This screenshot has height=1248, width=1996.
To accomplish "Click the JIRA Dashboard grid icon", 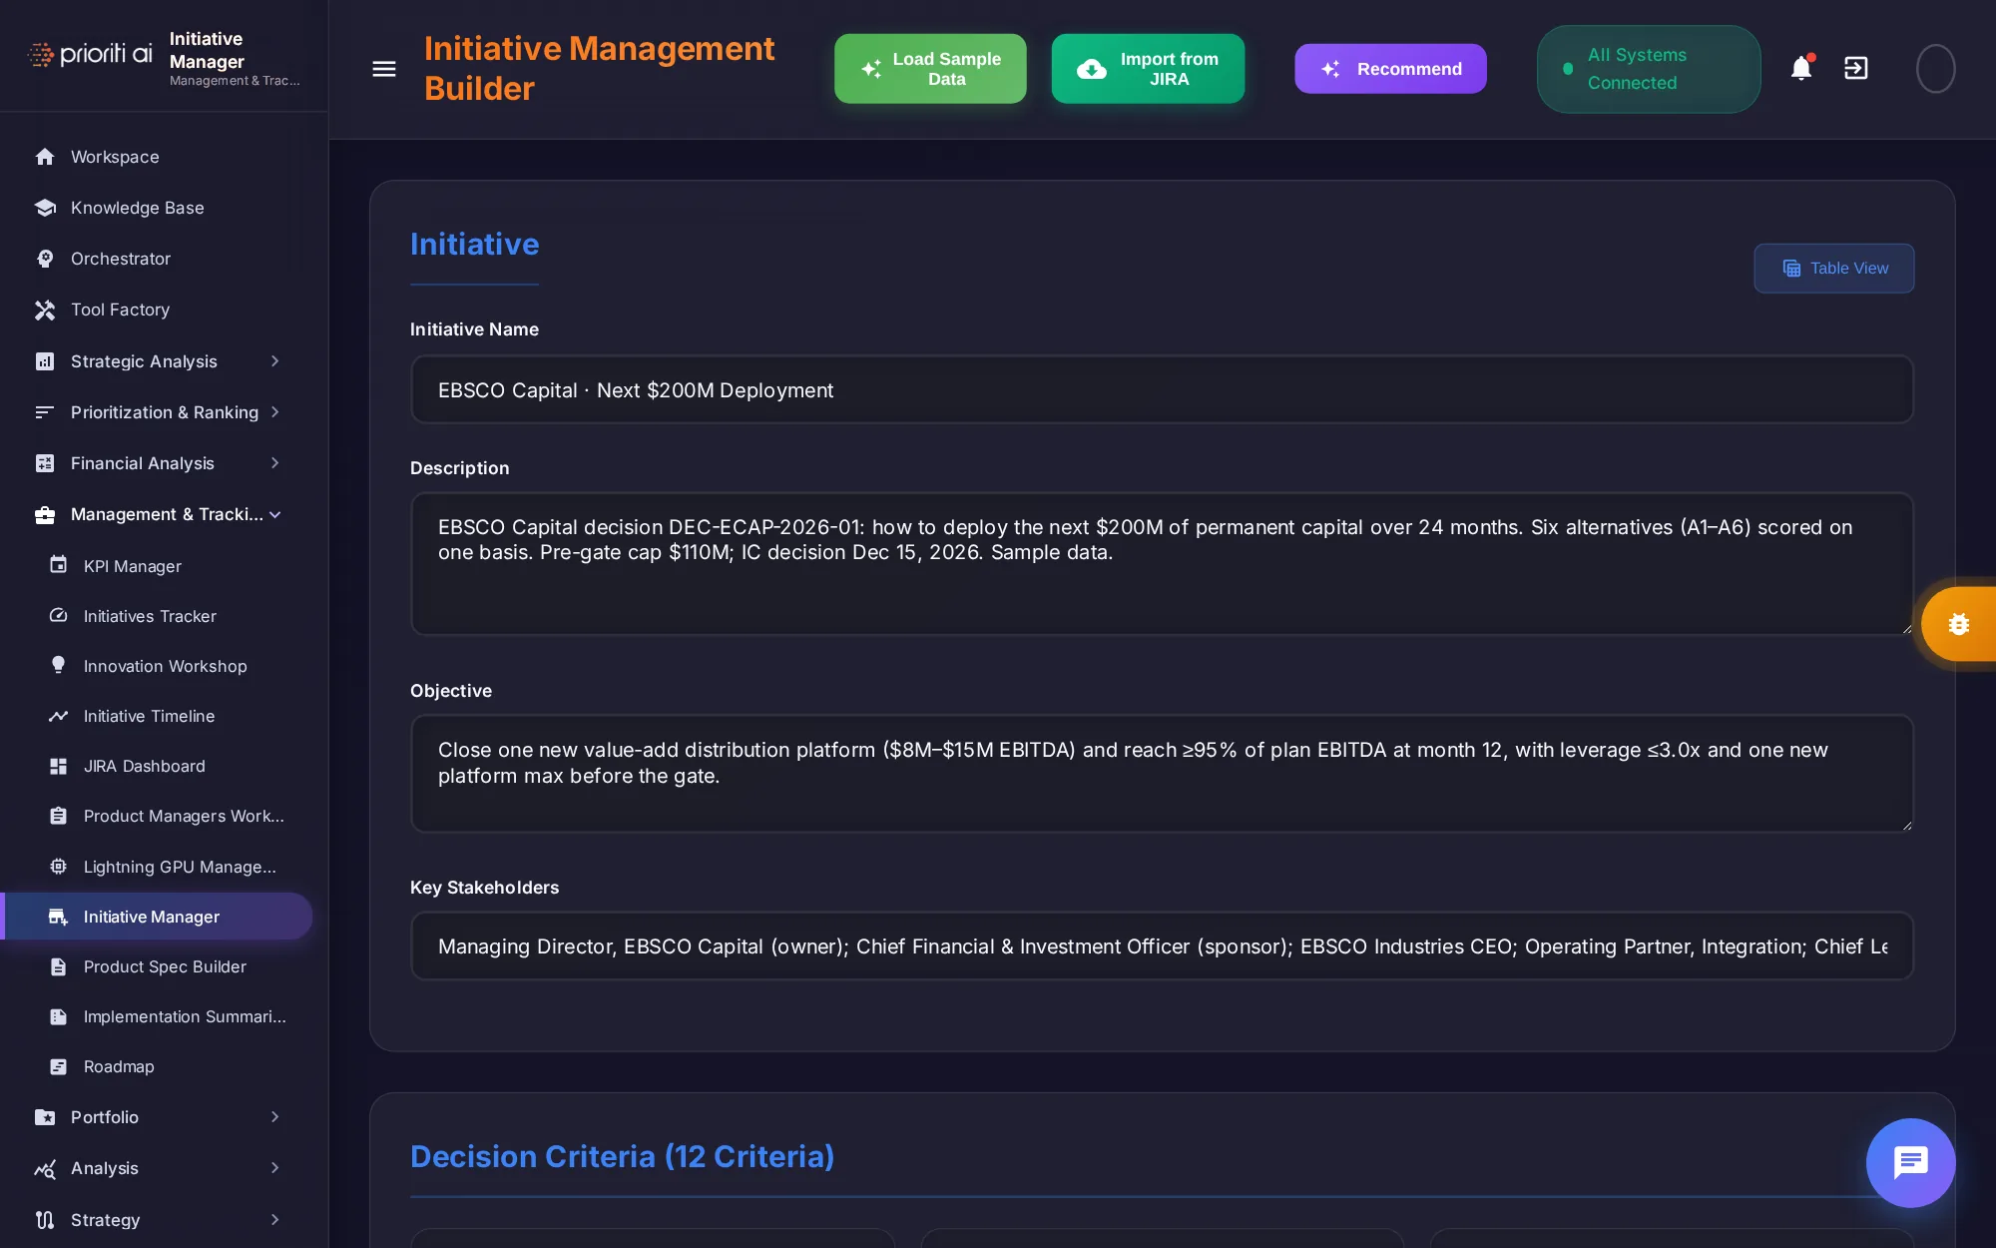I will [59, 766].
